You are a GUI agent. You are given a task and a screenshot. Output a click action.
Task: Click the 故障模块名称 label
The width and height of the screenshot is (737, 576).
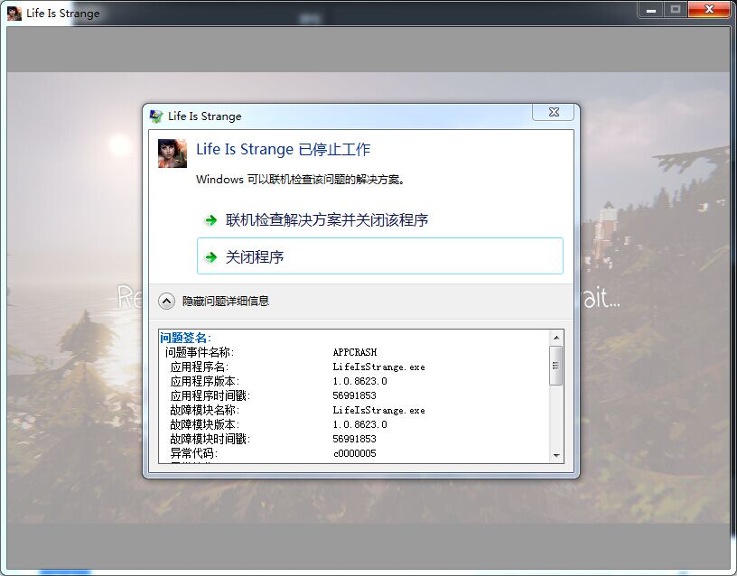(x=205, y=410)
